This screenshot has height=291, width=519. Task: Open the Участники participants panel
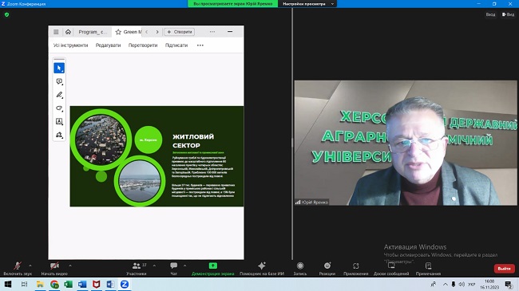click(137, 268)
